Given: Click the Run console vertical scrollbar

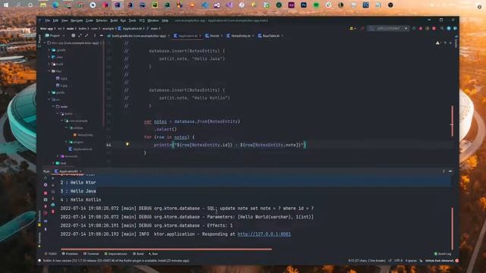Looking at the screenshot, I should [x=453, y=228].
